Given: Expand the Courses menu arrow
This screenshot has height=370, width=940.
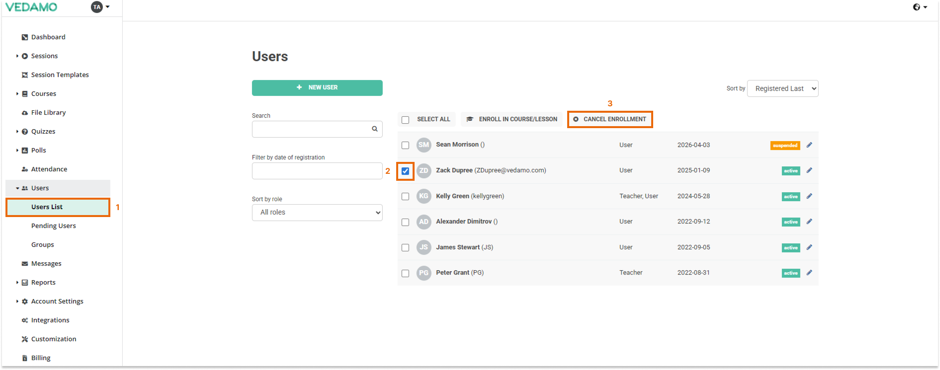Looking at the screenshot, I should click(x=17, y=94).
